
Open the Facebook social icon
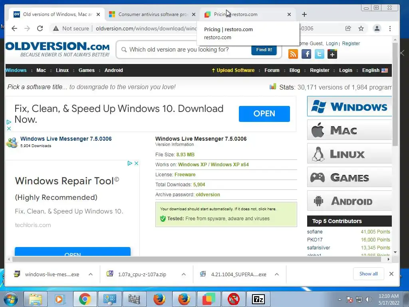[x=306, y=54]
